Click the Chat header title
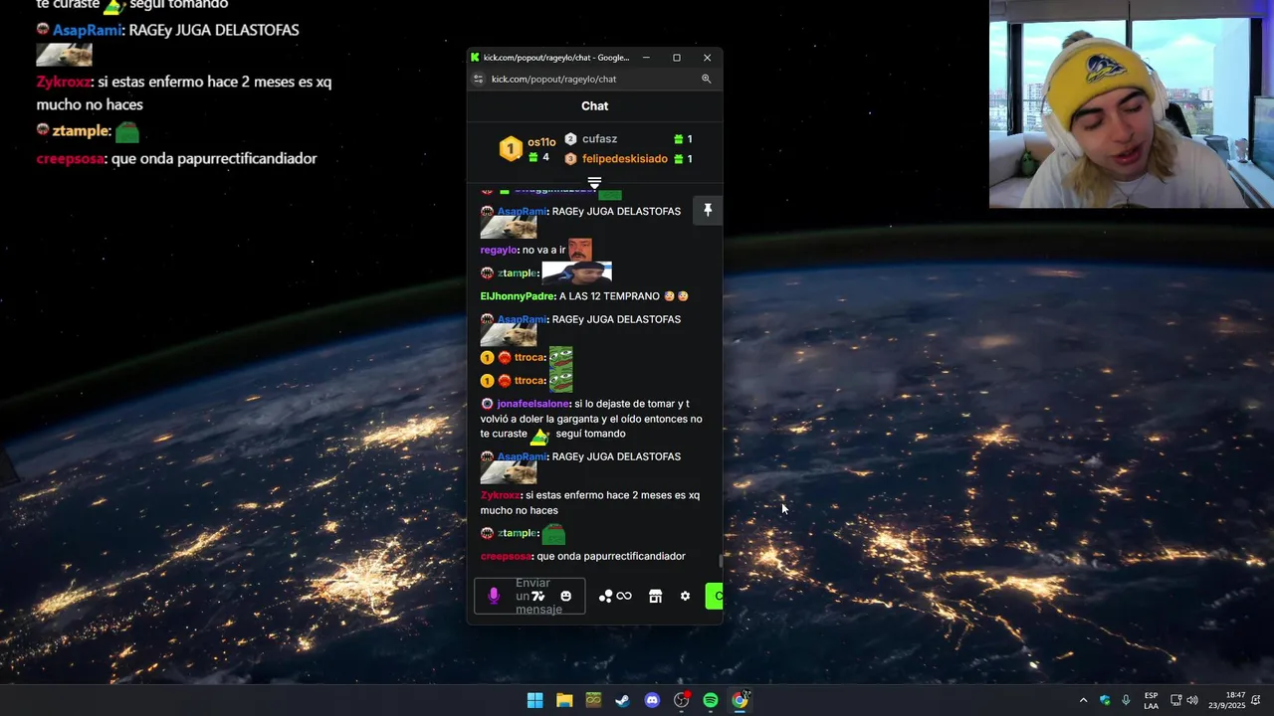The image size is (1274, 716). coord(594,106)
